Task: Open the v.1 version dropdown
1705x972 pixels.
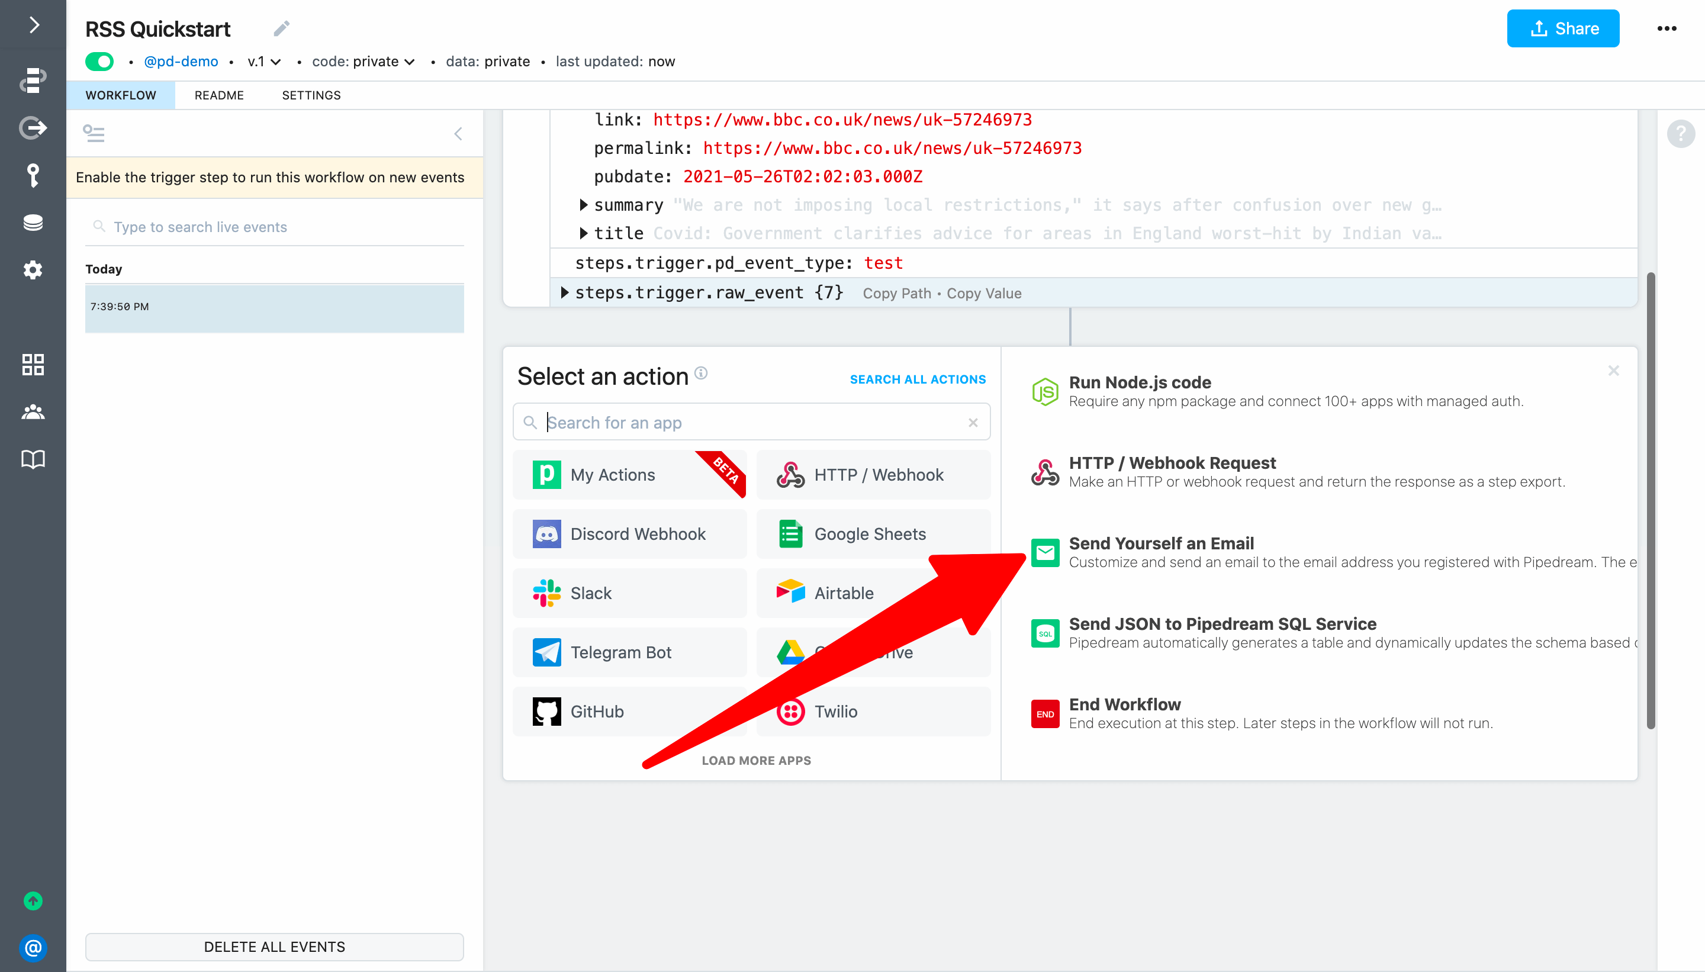Action: [x=263, y=62]
